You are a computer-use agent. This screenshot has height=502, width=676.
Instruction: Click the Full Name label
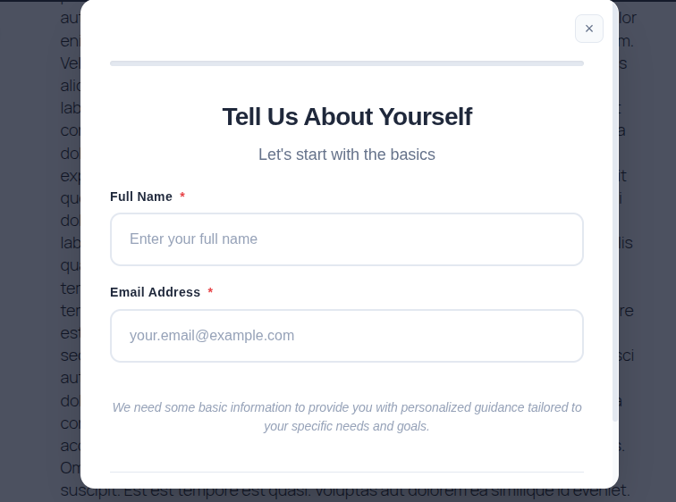(141, 197)
